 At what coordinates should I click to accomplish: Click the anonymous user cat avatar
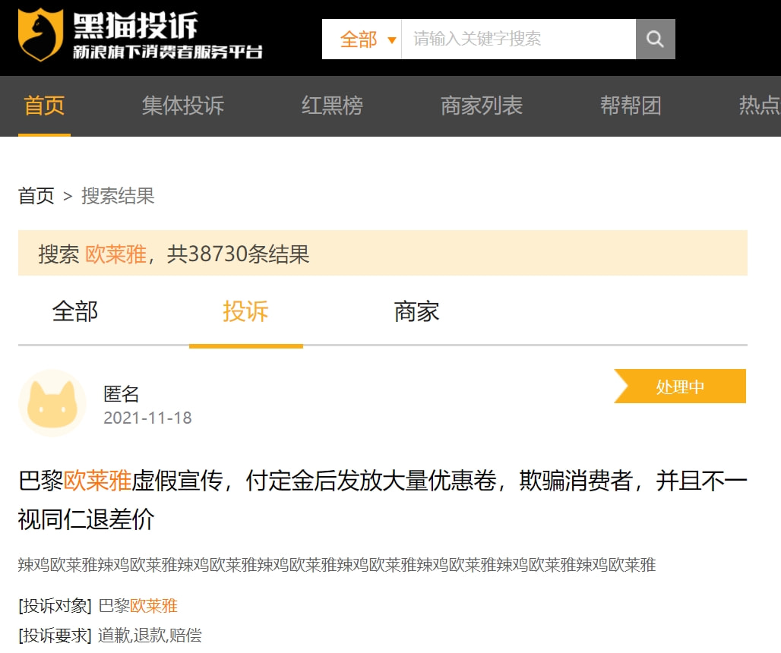(52, 404)
